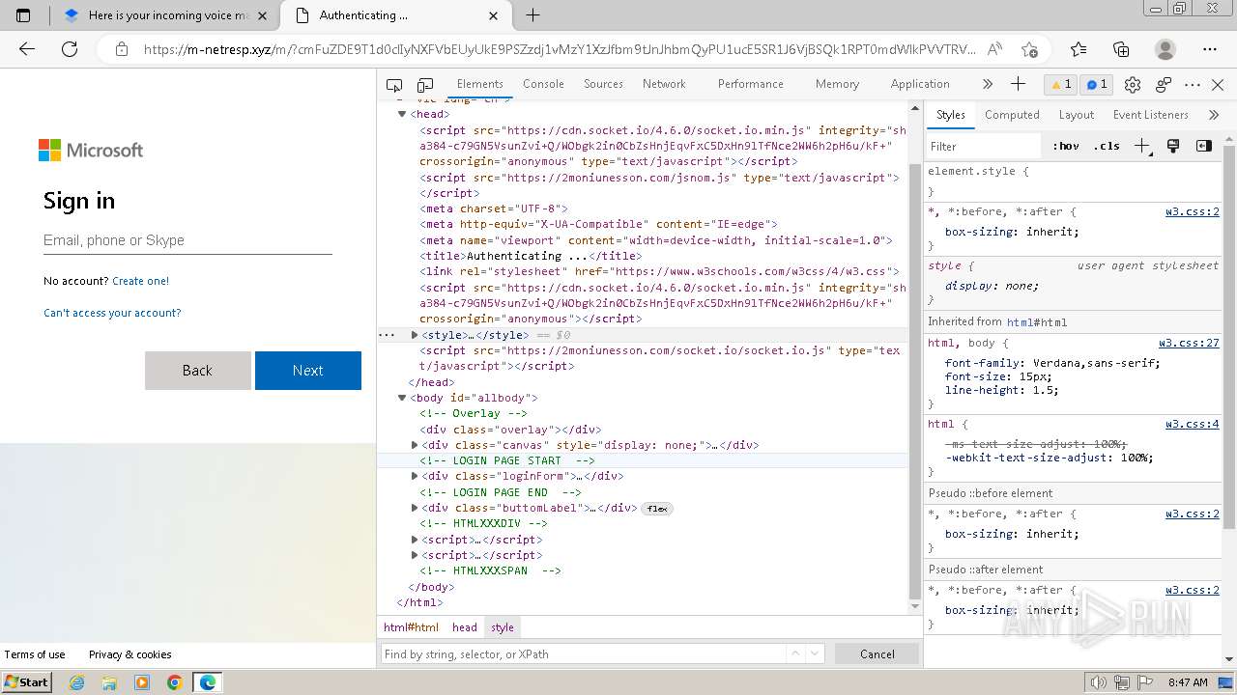Open the Performance tab
This screenshot has width=1237, height=695.
pos(751,84)
